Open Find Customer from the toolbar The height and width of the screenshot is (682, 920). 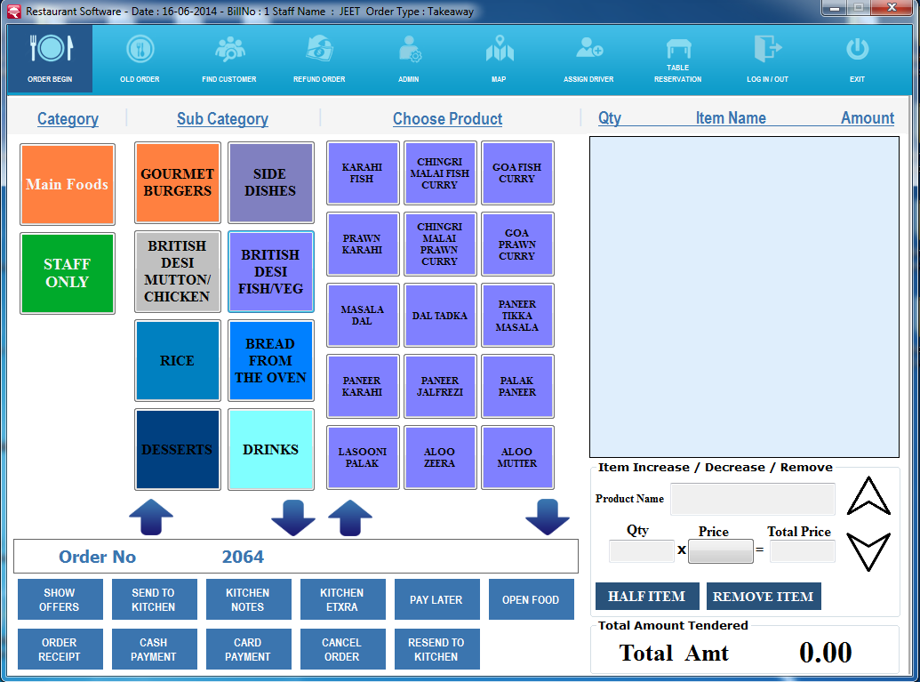pyautogui.click(x=229, y=51)
